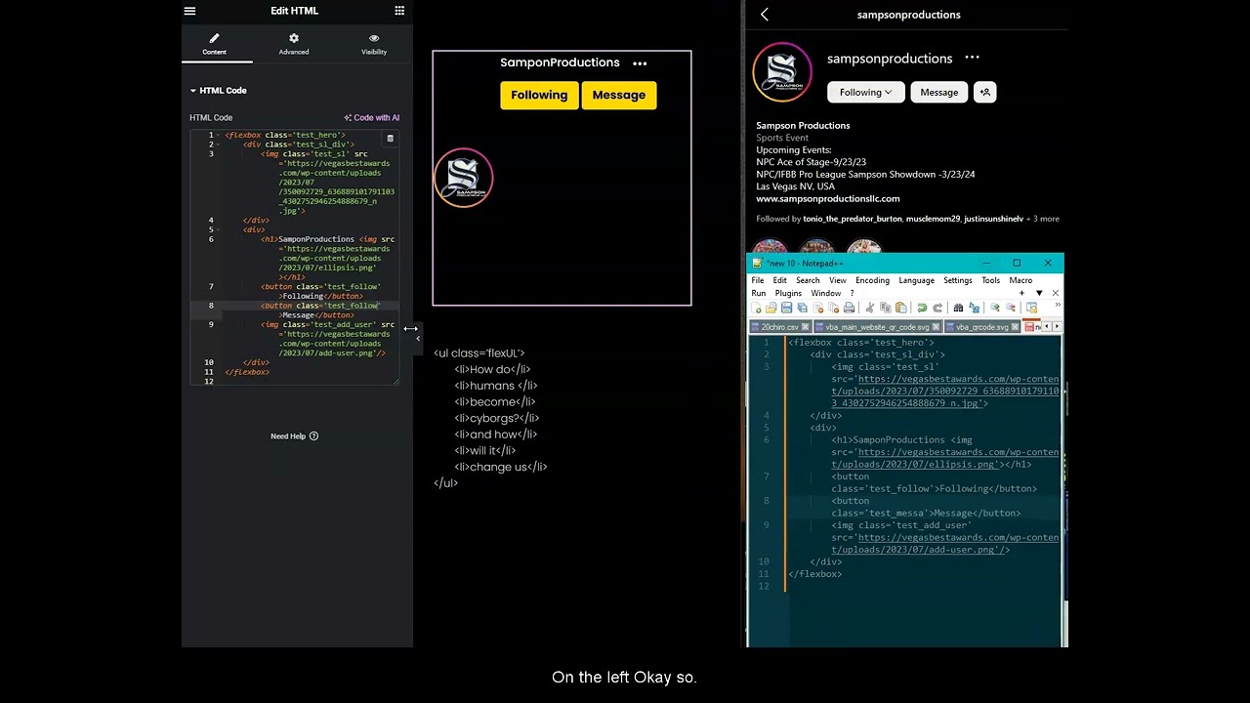1250x703 pixels.
Task: Click the Notepad++ Close All icon
Action: coord(834,308)
